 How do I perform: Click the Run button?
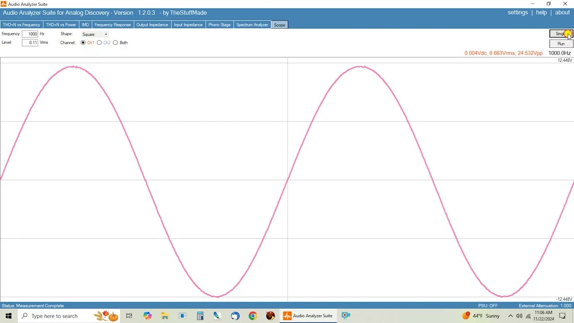pyautogui.click(x=561, y=44)
